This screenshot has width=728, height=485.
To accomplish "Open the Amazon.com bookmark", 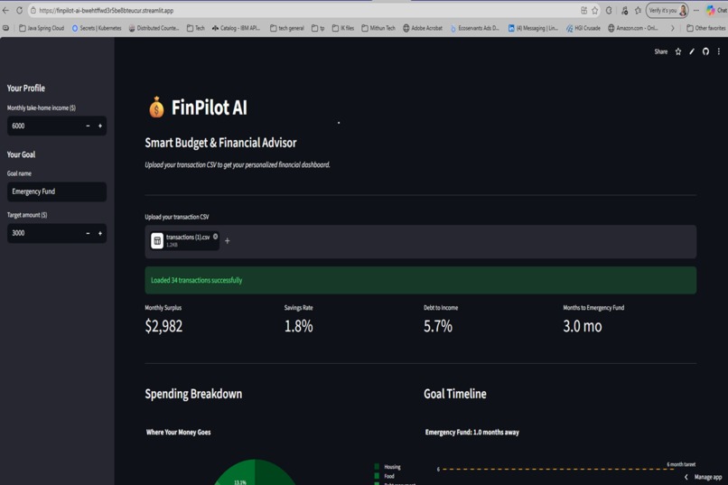I will (x=633, y=28).
